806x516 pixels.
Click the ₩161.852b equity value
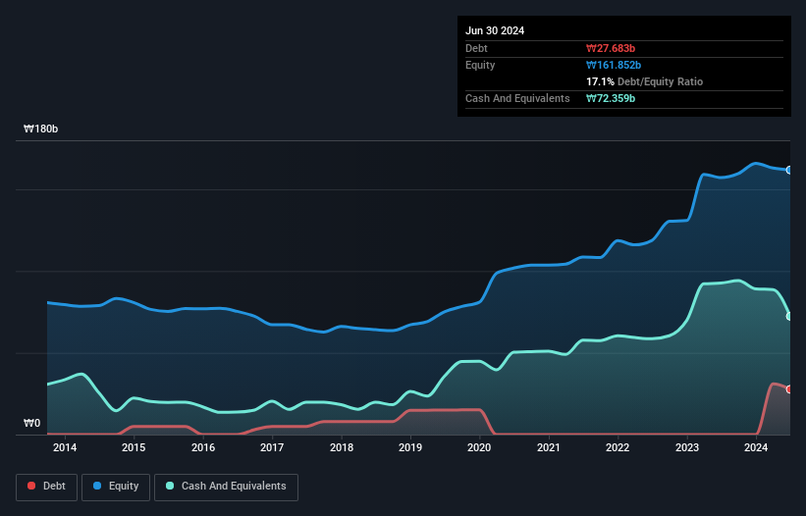(x=614, y=65)
